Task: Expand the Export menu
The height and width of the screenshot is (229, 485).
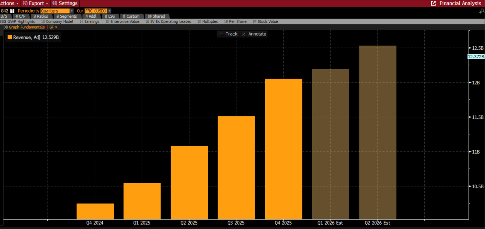Action: click(36, 3)
